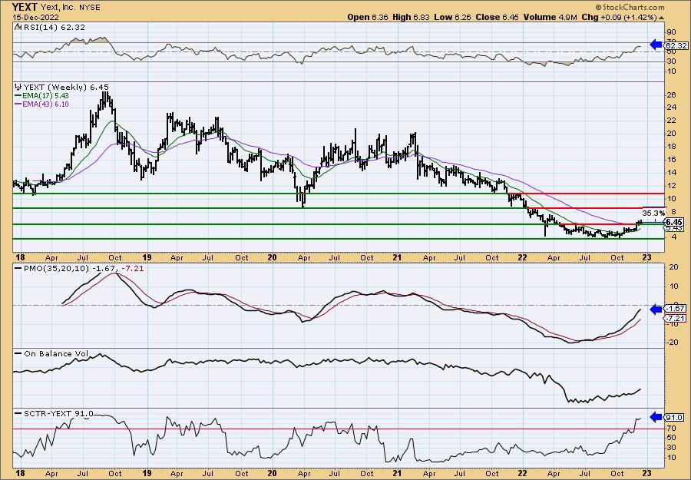The height and width of the screenshot is (480, 691).
Task: Click the 6.45 last-price tag on price axis
Action: click(675, 222)
